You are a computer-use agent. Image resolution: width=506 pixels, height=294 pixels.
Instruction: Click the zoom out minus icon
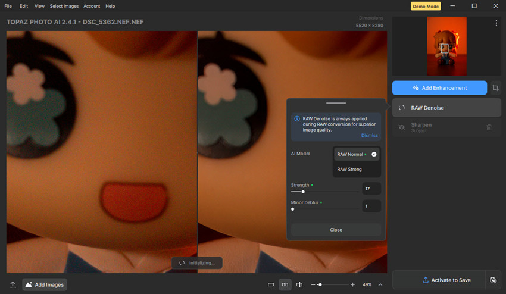(x=314, y=285)
